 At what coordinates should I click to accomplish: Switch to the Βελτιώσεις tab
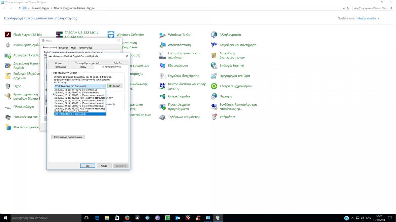[x=61, y=67]
